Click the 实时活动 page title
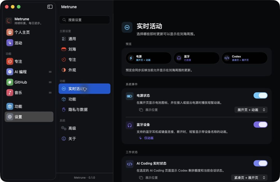 click(x=149, y=26)
